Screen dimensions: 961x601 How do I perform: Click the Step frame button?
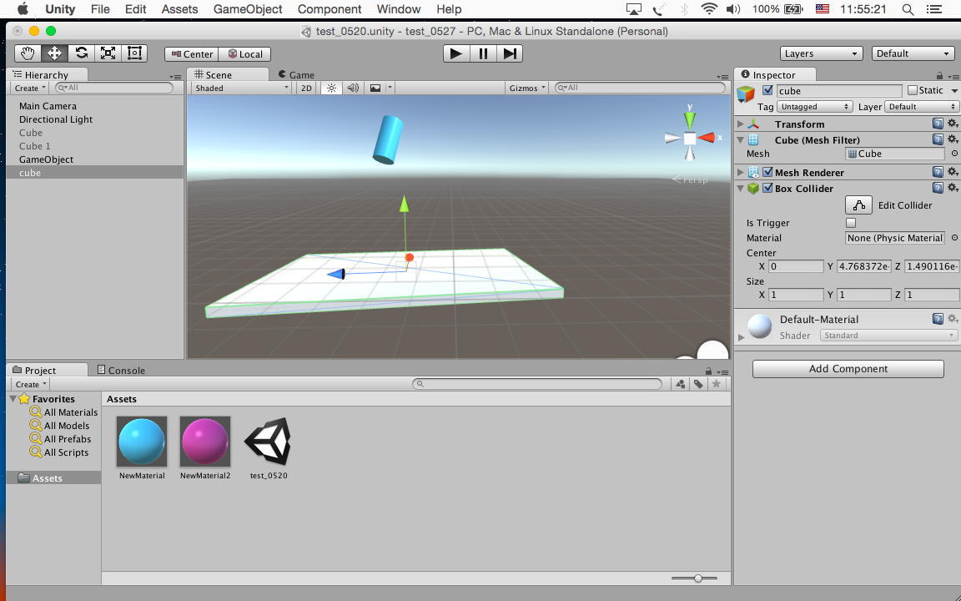pyautogui.click(x=510, y=53)
